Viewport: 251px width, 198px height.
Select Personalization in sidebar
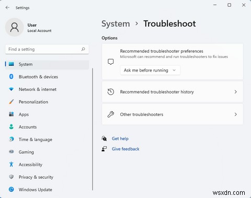(47, 102)
